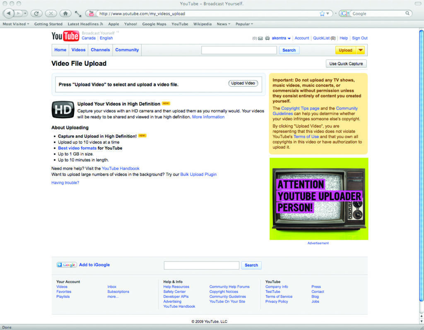Change country via Canada link
This screenshot has width=424, height=330.
click(89, 38)
